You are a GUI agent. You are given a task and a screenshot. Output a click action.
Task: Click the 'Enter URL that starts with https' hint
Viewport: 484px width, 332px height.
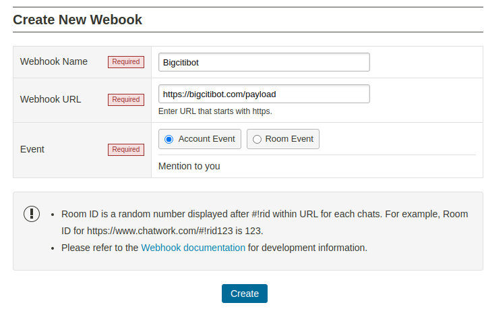pyautogui.click(x=215, y=111)
